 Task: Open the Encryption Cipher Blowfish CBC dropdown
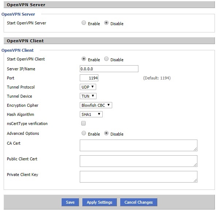pyautogui.click(x=96, y=105)
